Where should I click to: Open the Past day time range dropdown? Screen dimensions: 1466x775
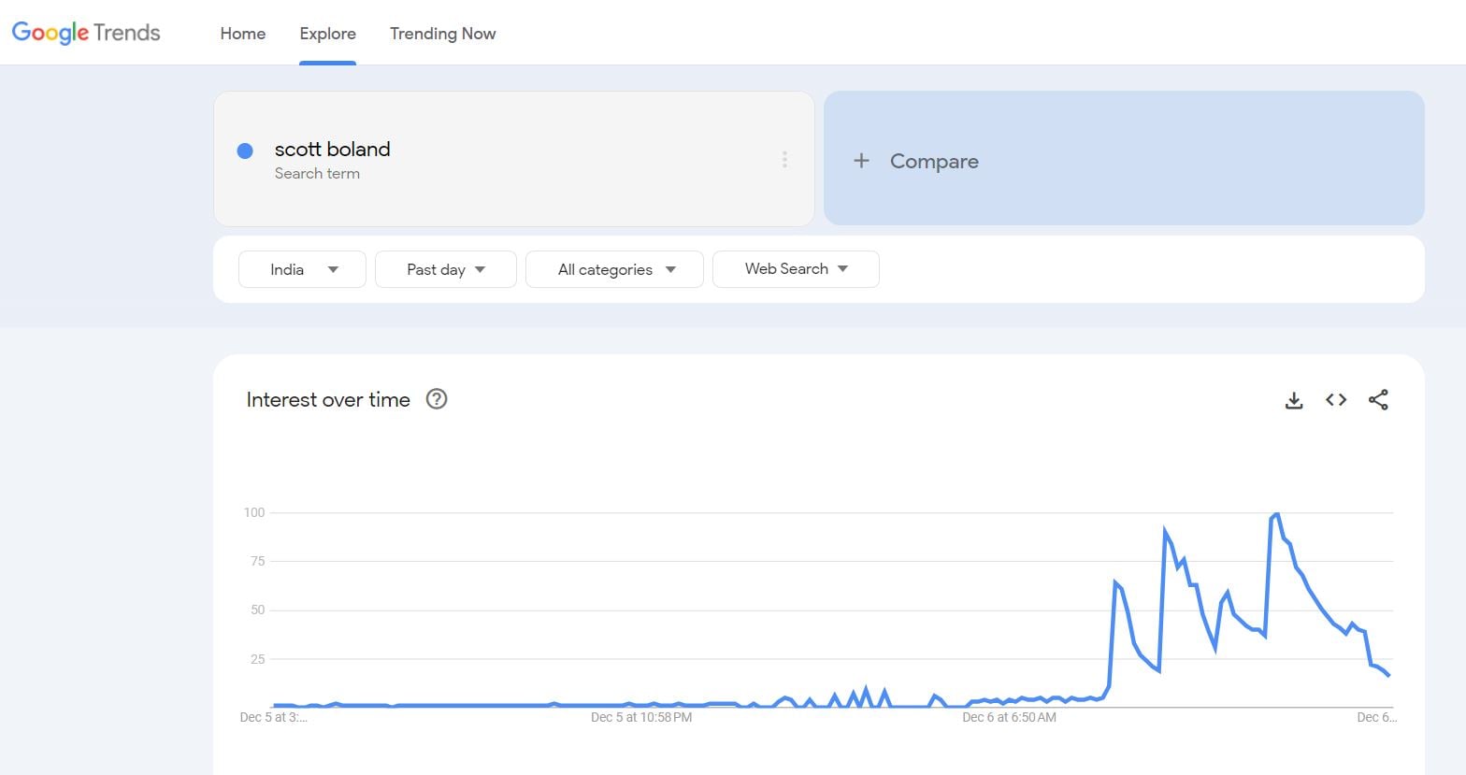[445, 269]
